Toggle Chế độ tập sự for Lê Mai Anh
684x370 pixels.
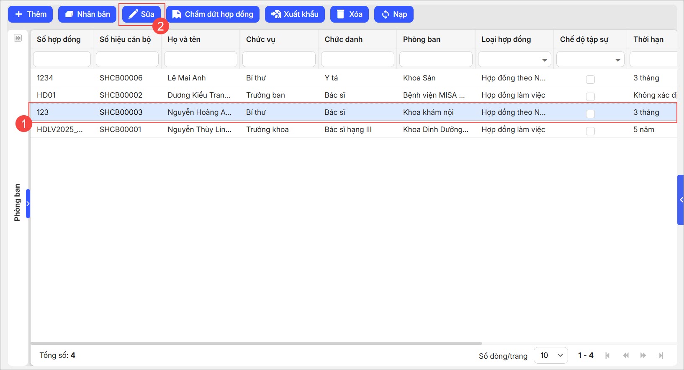[590, 79]
